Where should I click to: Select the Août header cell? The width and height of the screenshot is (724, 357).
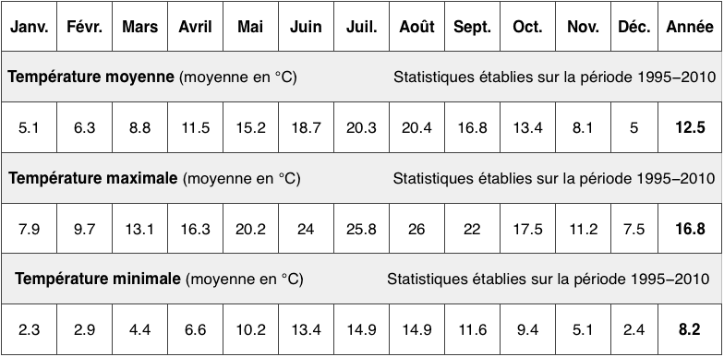pos(417,26)
